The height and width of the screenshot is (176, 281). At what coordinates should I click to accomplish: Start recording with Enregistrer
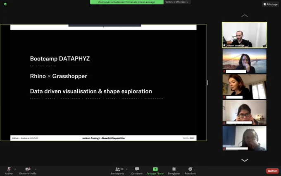[174, 171]
